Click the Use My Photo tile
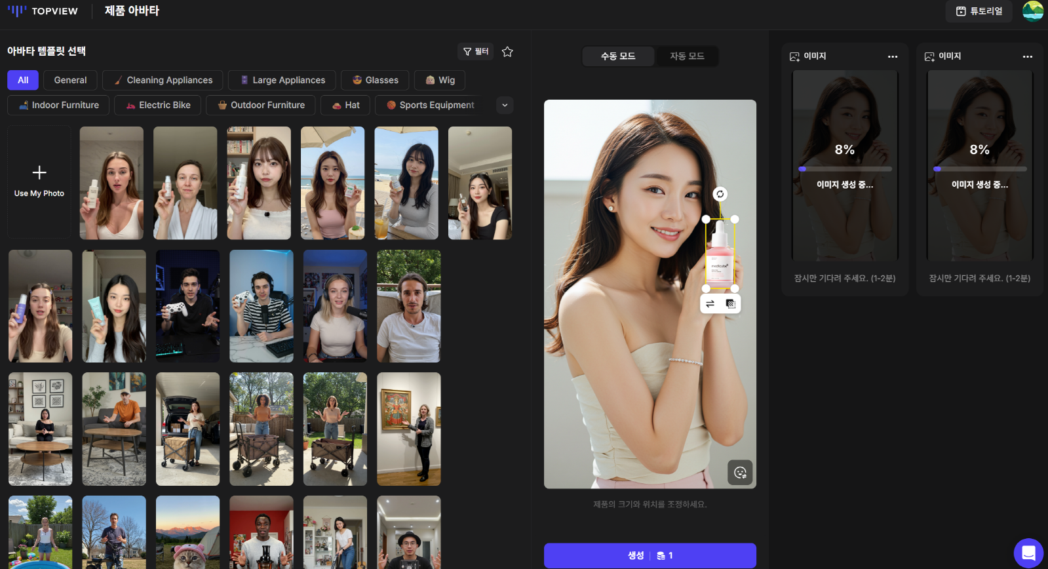Image resolution: width=1048 pixels, height=569 pixels. point(39,182)
